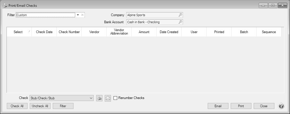Click the Bank Account lookup magnifier icon
Viewport: 290px width, 114px height.
(x=180, y=22)
